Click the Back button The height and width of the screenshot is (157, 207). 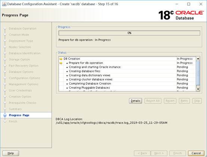coord(142,153)
